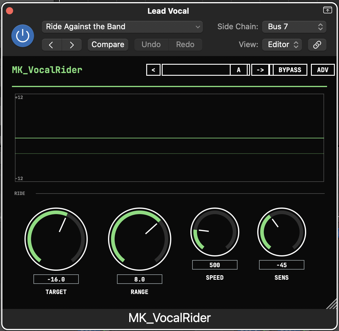Click the RANGE knob
Viewport: 339px width, 331px height.
(x=140, y=239)
